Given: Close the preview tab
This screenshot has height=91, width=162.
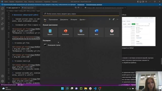Looking at the screenshot, I should click(125, 8).
